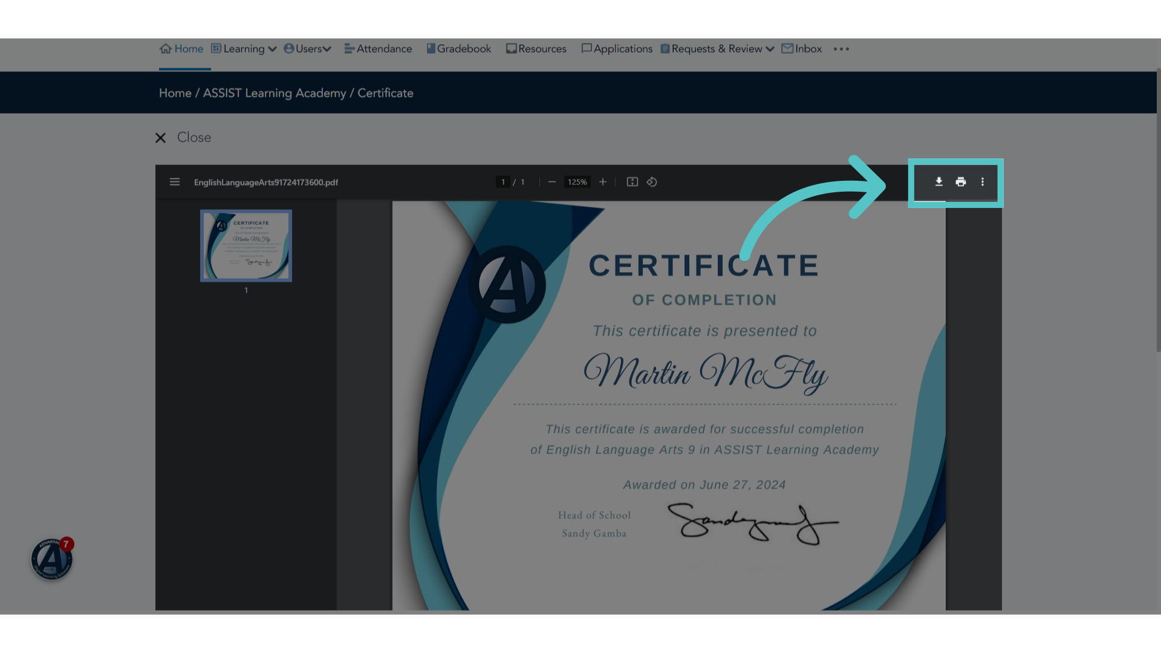Open the Attendance menu item

pyautogui.click(x=378, y=49)
